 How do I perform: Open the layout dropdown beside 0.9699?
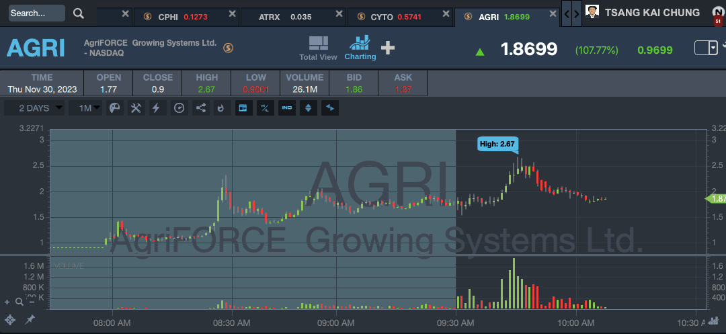[x=706, y=48]
